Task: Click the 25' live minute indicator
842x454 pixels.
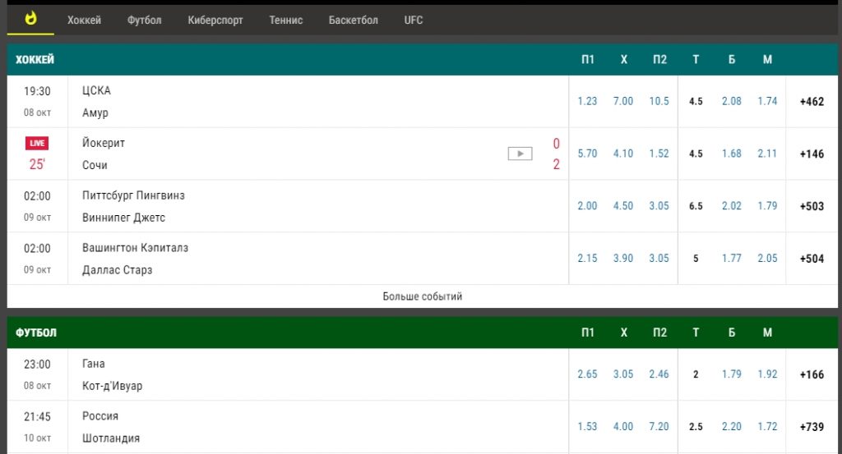Action: 37,164
